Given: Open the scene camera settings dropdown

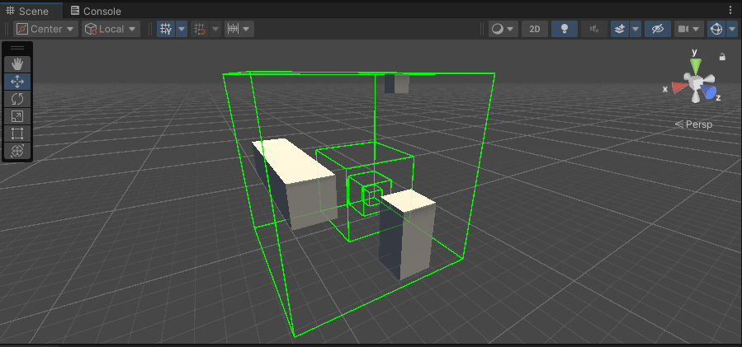Looking at the screenshot, I should click(689, 29).
